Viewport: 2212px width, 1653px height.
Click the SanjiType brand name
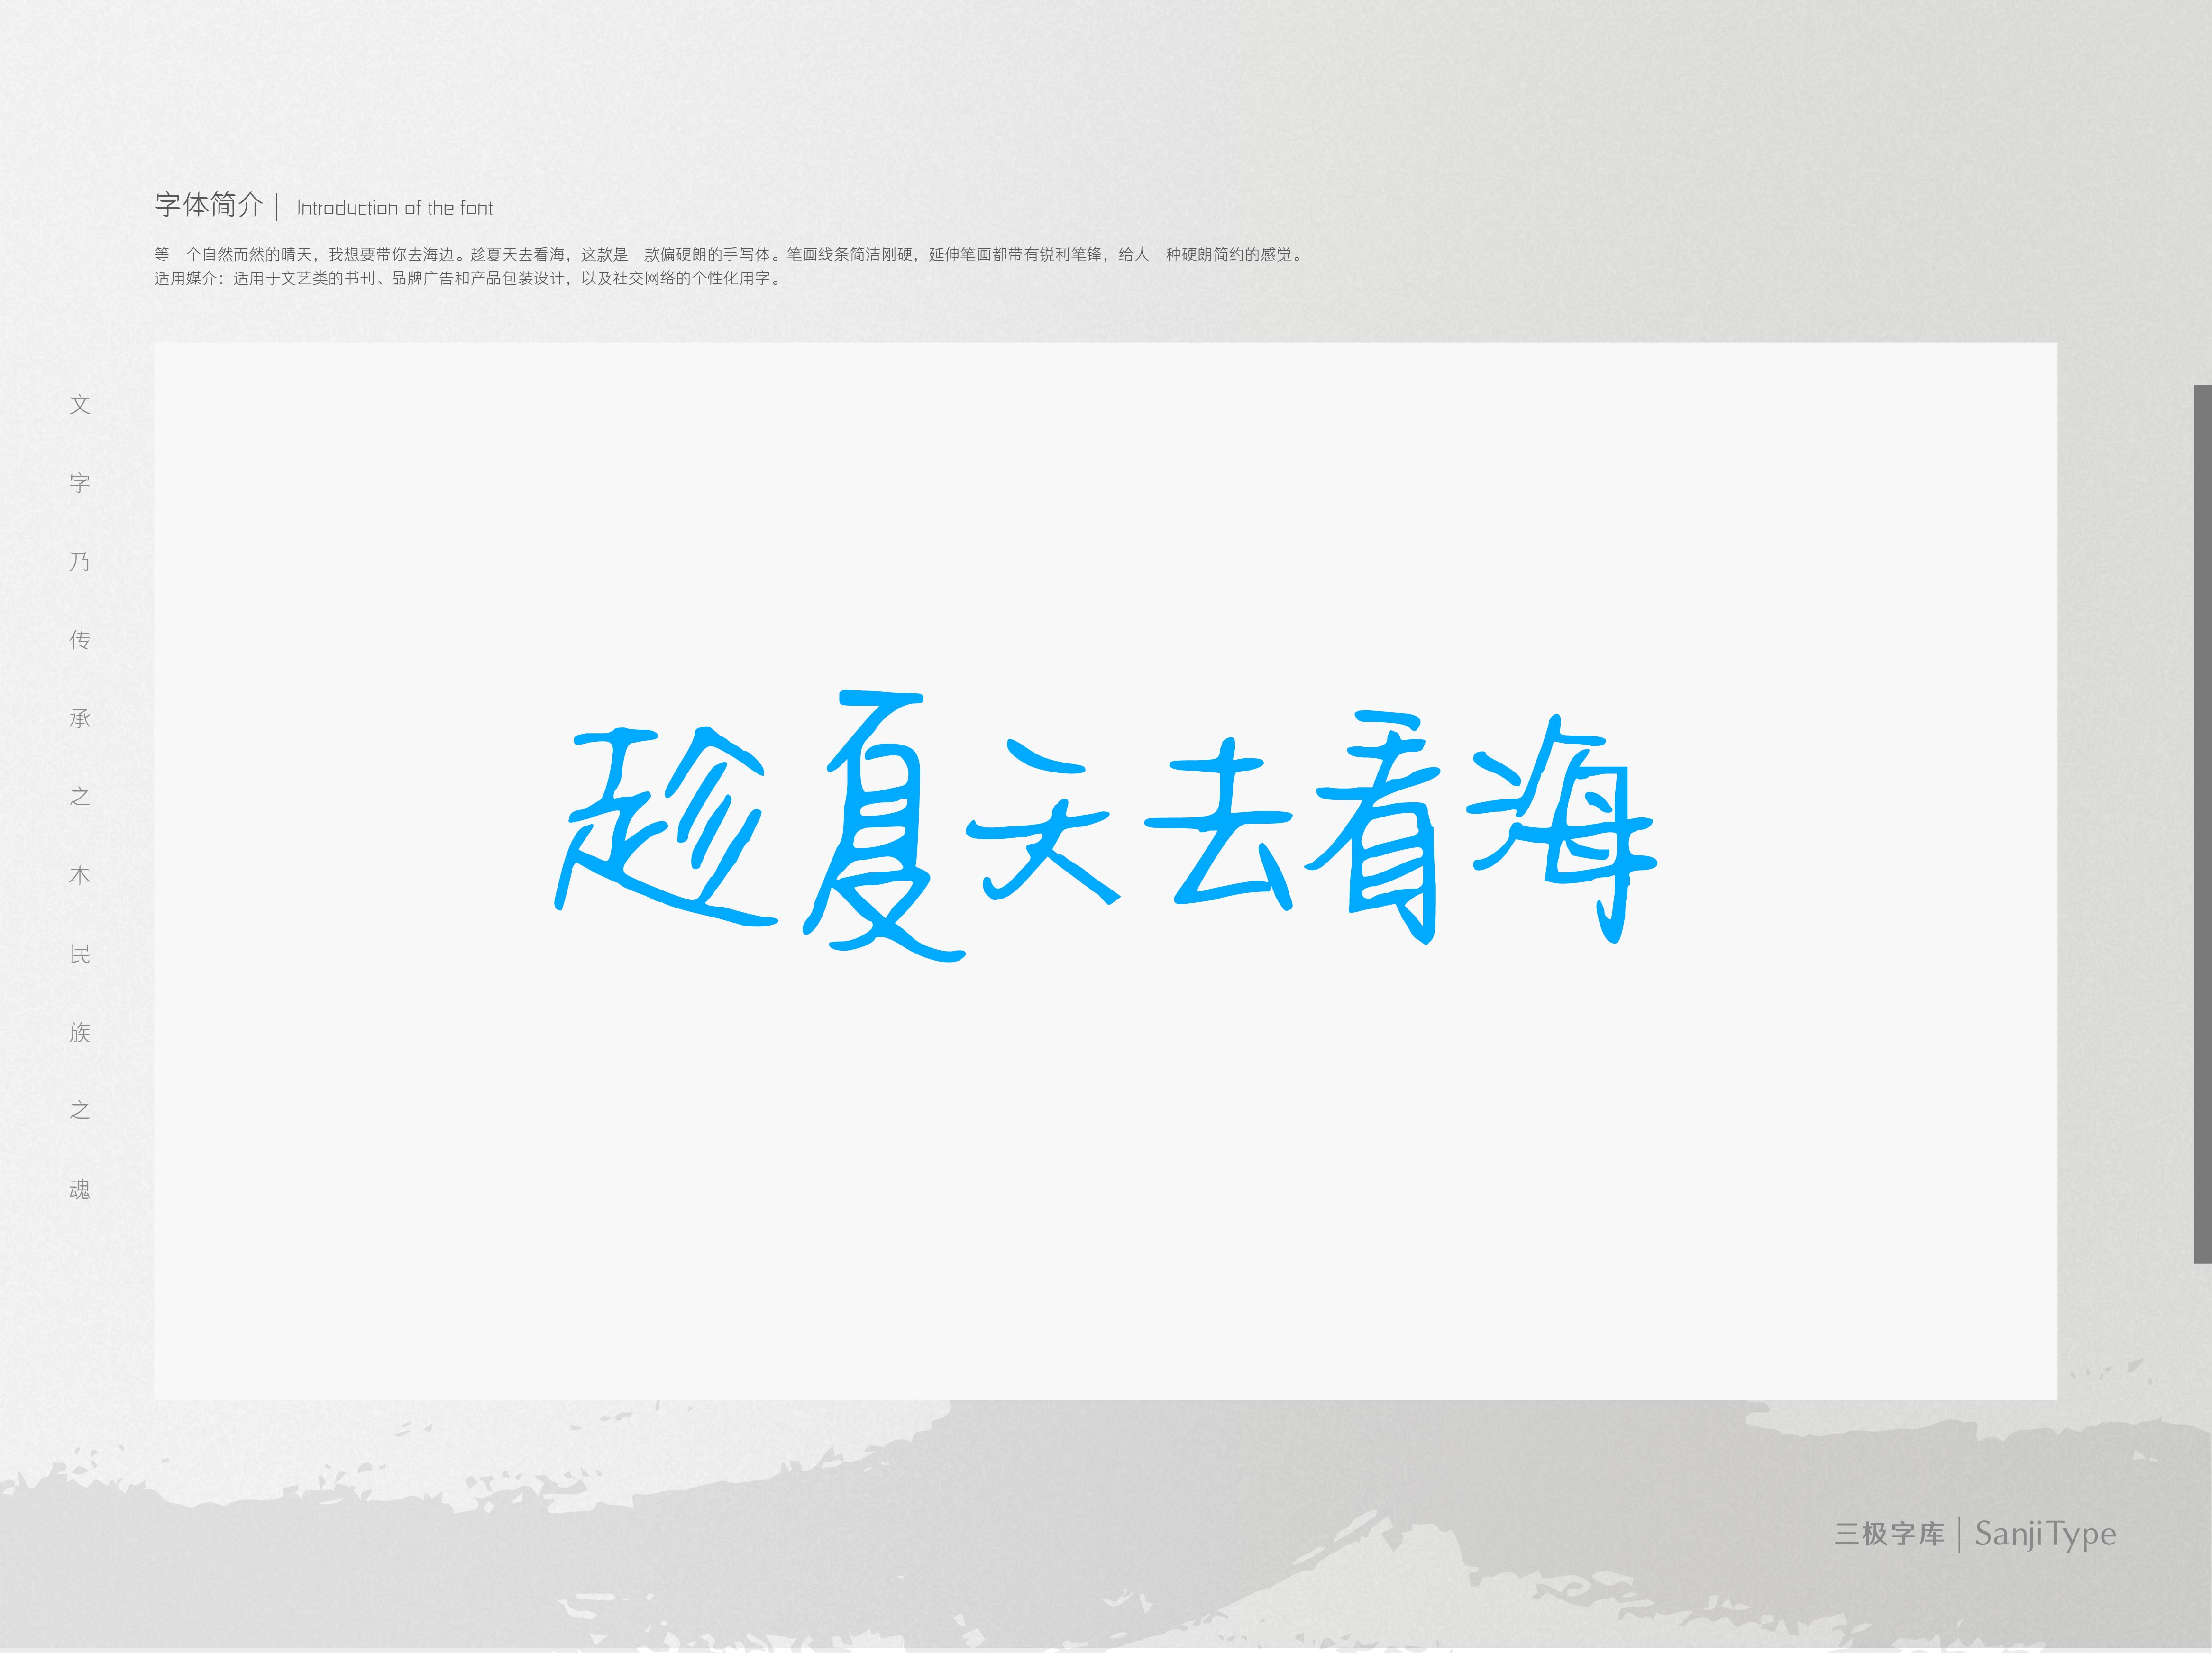point(2045,1533)
